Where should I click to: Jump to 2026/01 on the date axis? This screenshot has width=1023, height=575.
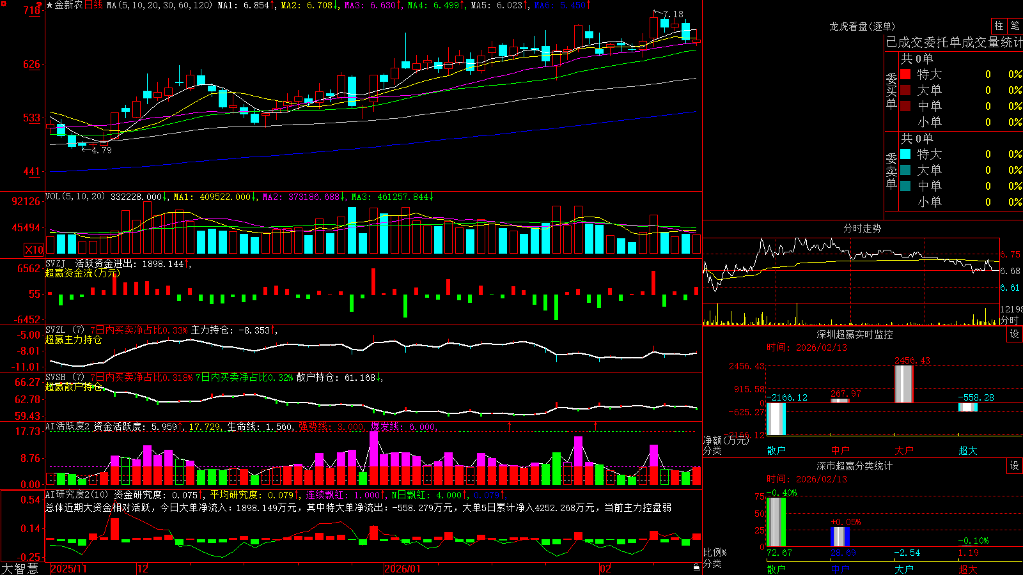pos(403,569)
